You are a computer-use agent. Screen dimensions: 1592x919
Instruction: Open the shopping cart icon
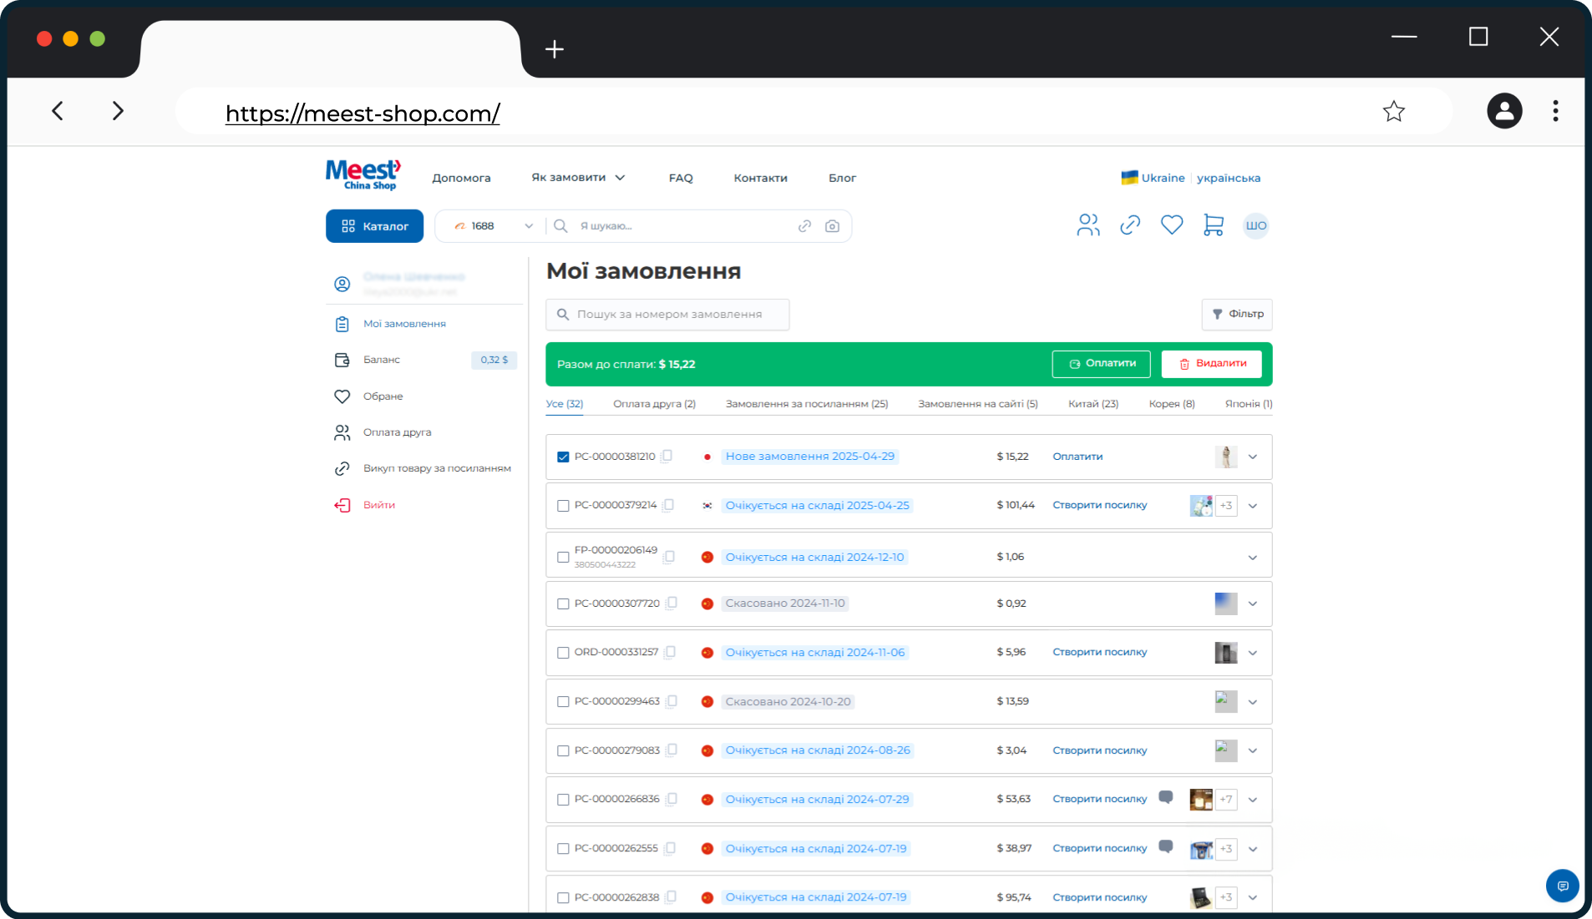(1214, 225)
